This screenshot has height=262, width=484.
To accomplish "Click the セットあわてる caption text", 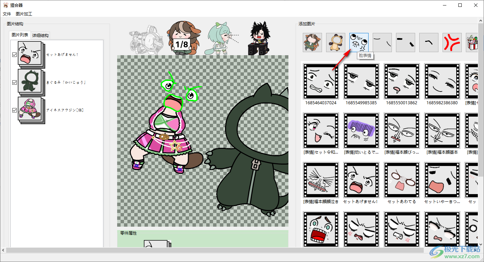I will tap(401, 201).
